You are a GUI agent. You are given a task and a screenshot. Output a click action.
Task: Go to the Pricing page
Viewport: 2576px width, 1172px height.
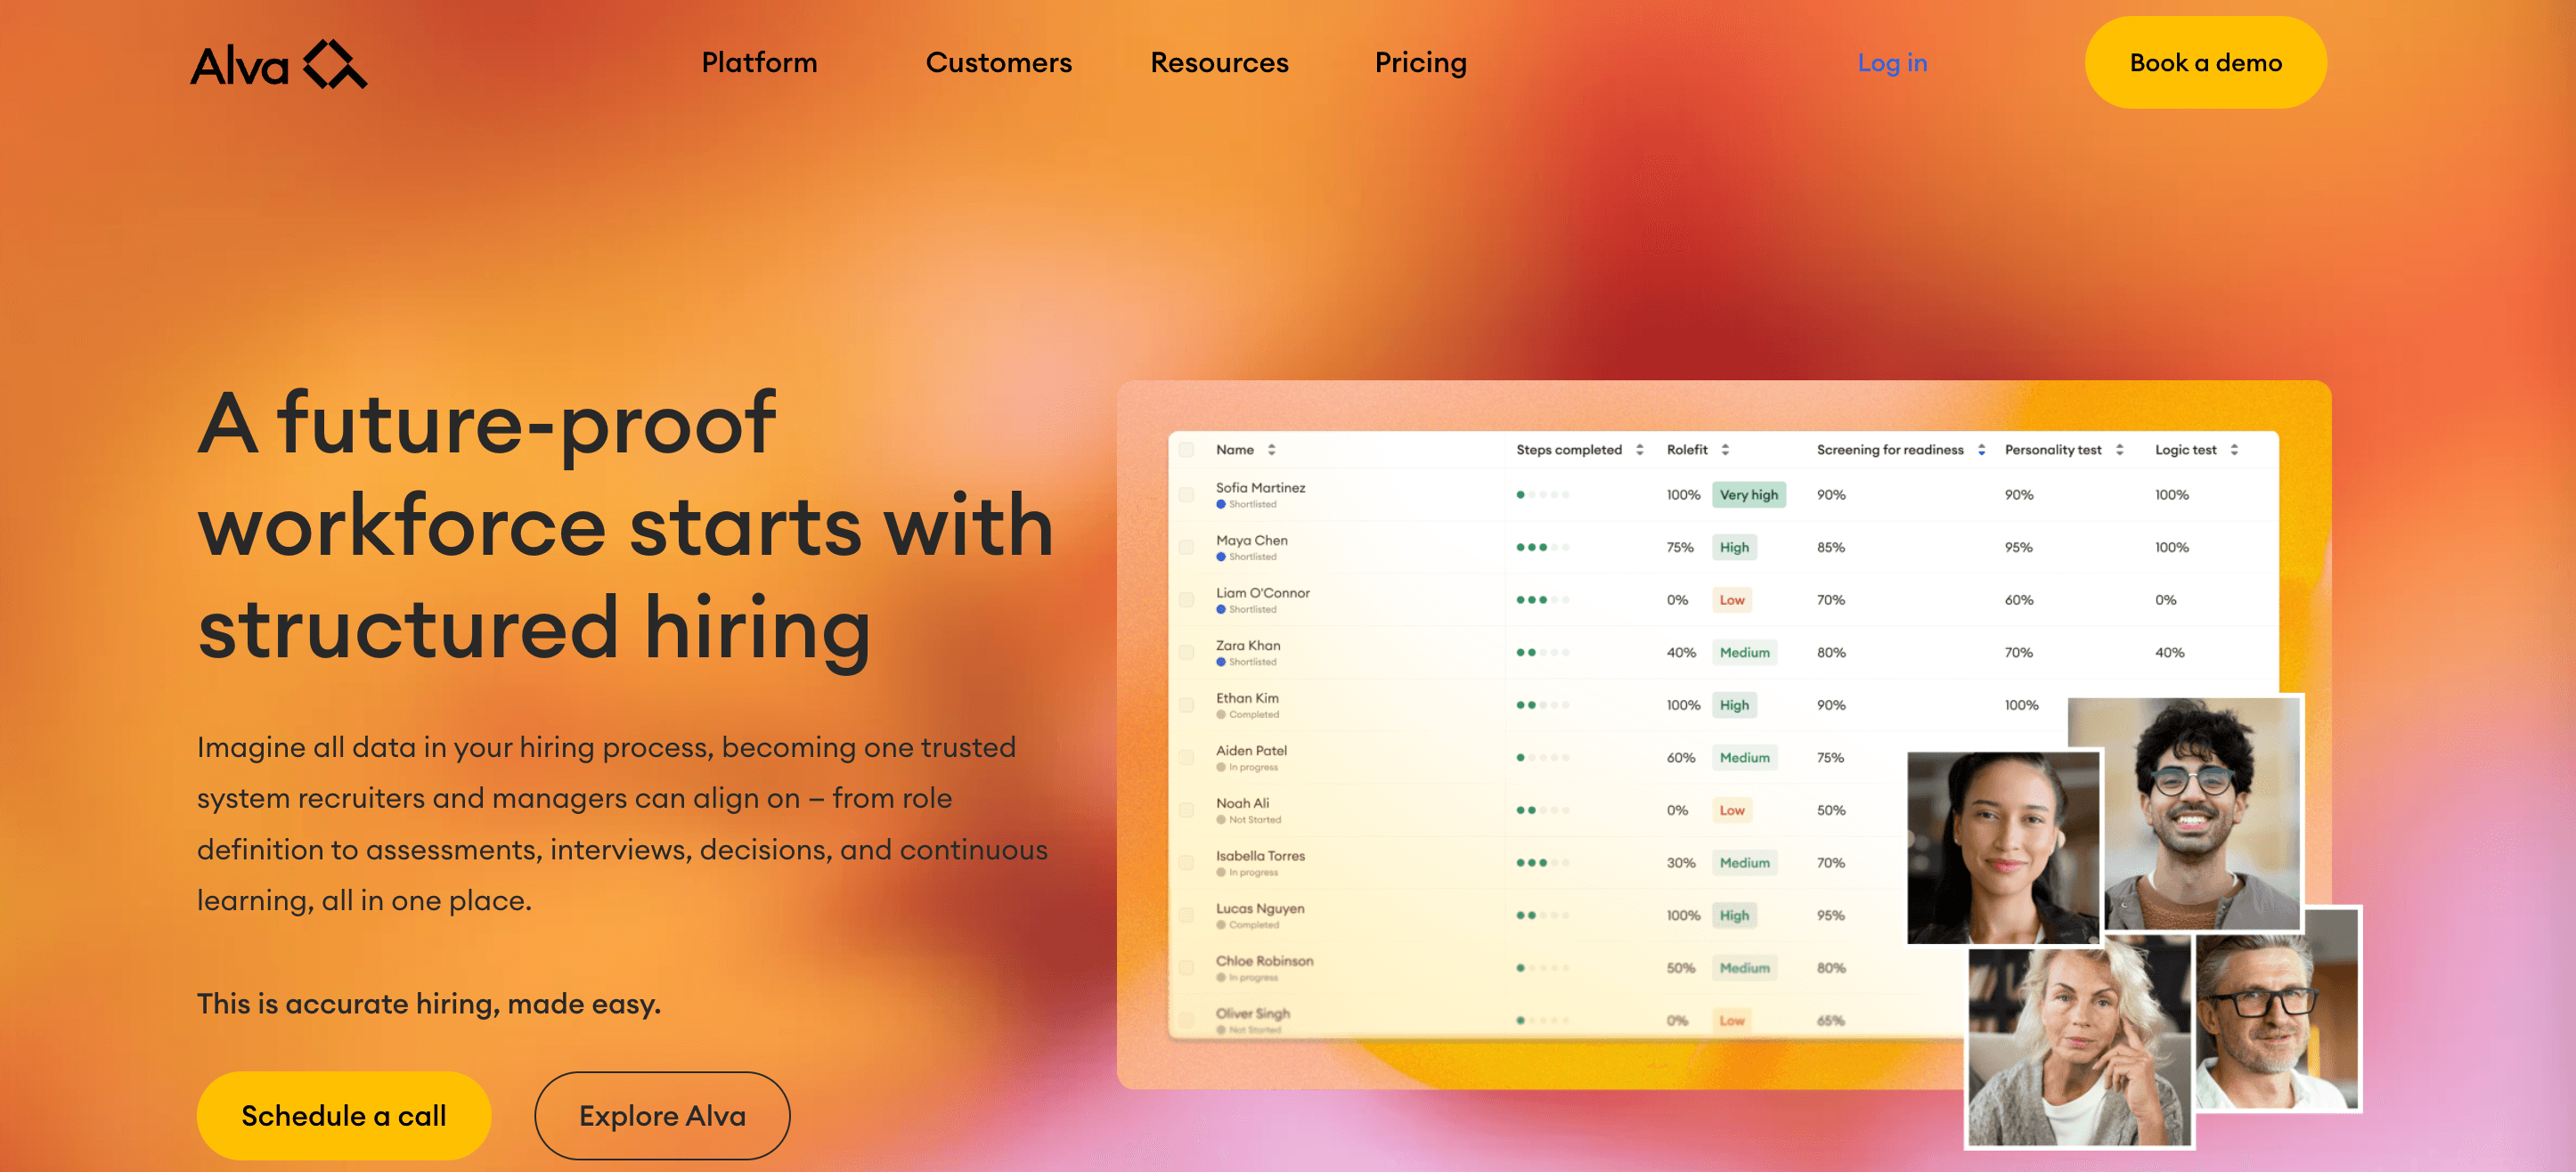tap(1420, 63)
